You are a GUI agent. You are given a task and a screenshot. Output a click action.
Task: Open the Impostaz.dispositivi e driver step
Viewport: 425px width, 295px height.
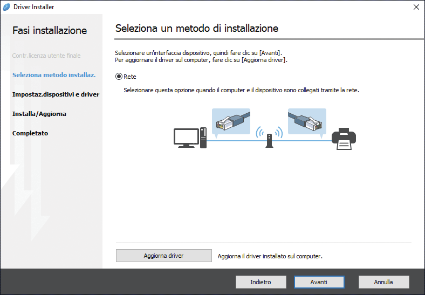(x=56, y=94)
